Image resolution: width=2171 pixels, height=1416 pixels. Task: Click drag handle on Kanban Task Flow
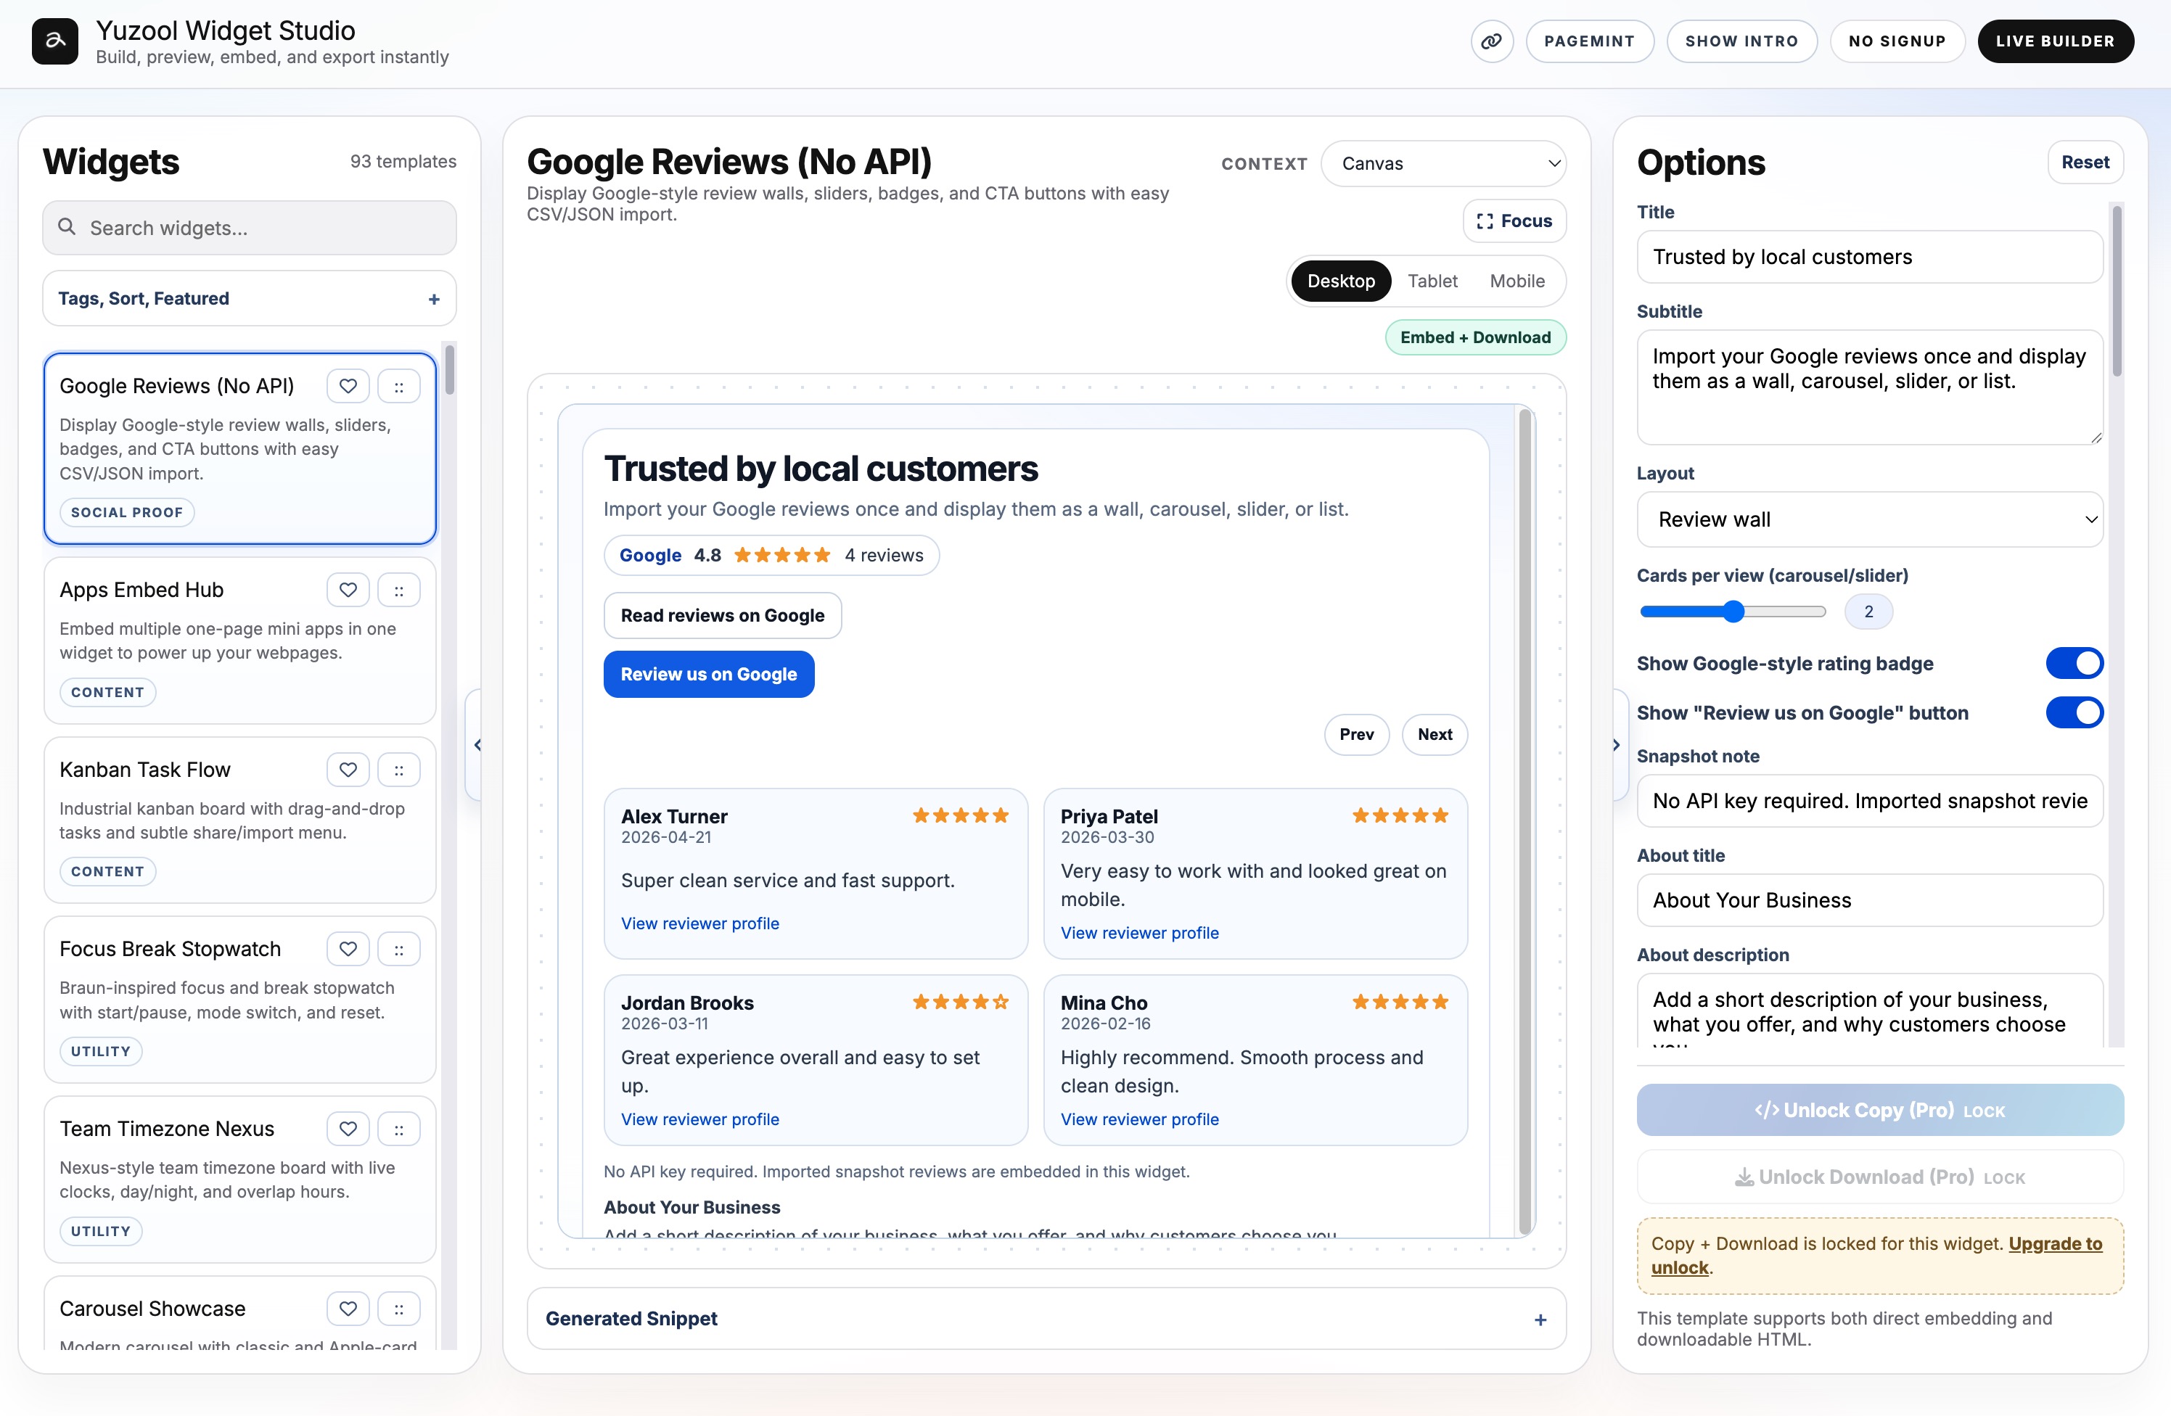pos(398,770)
